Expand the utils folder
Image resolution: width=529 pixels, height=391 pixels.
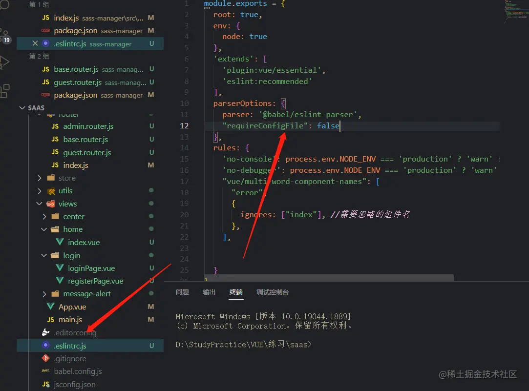click(90, 191)
